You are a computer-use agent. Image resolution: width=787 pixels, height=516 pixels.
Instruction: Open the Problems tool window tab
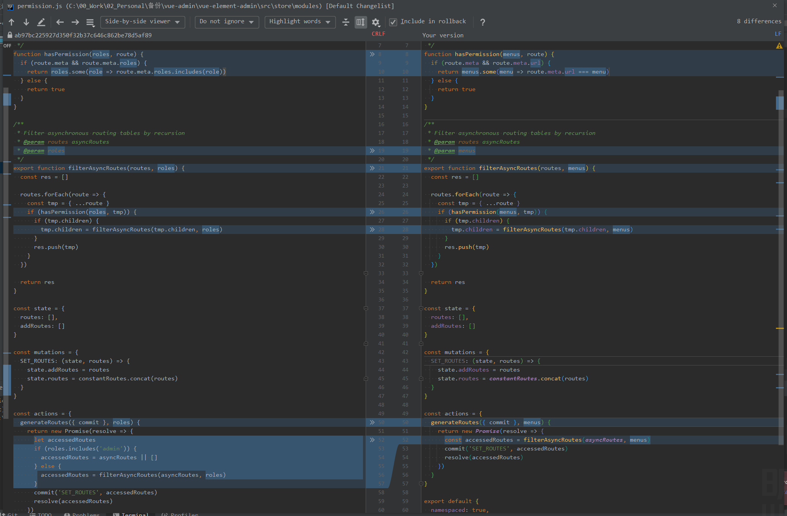click(x=82, y=514)
